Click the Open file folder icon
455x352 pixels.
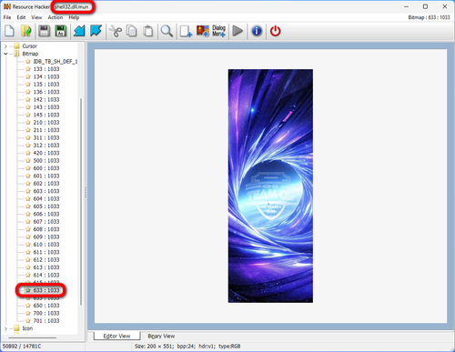click(26, 31)
